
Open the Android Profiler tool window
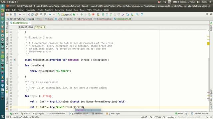pyautogui.click(x=56, y=114)
